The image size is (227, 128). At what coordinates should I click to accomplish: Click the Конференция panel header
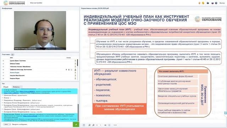(x=7, y=9)
